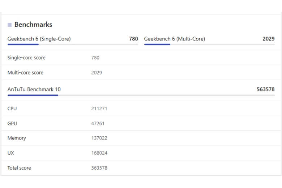Image resolution: width=282 pixels, height=188 pixels.
Task: Click the 2029 value in Multi-core score row
Action: tap(97, 73)
